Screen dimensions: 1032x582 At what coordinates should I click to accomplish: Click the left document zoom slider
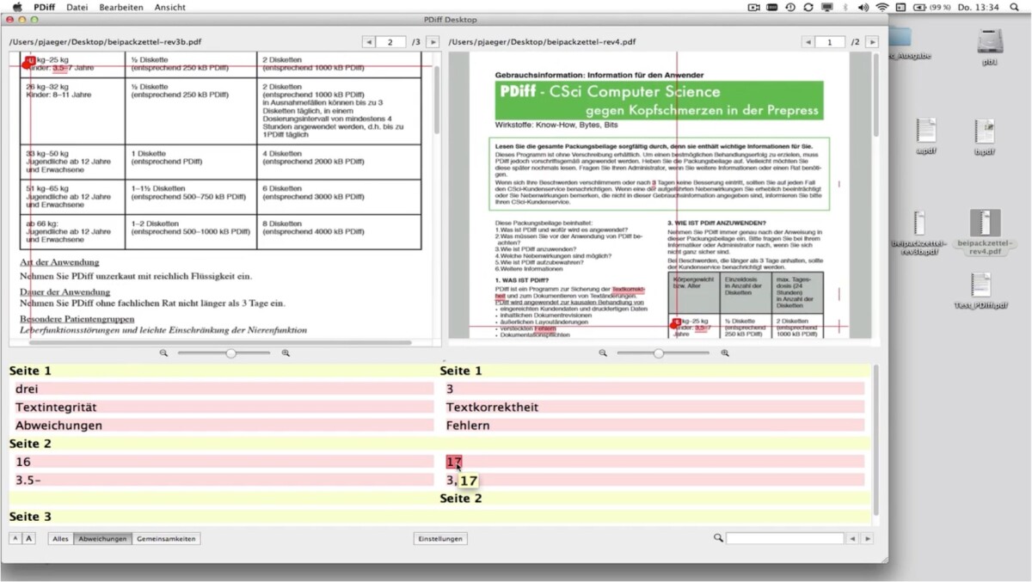(225, 353)
